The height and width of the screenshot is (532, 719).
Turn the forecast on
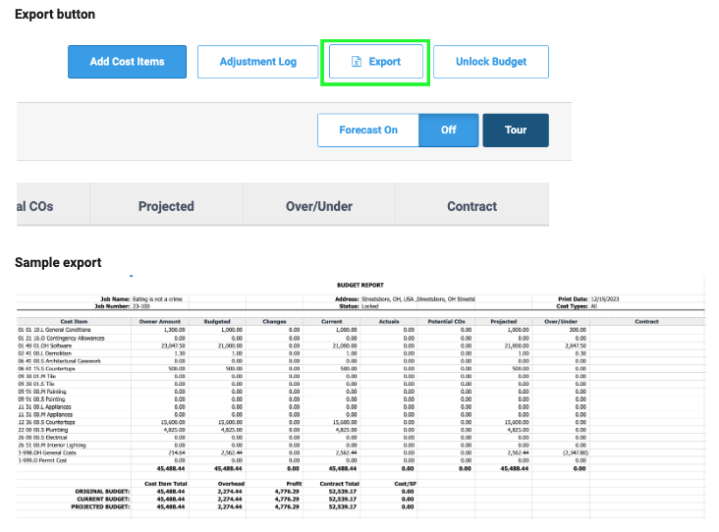click(x=368, y=130)
